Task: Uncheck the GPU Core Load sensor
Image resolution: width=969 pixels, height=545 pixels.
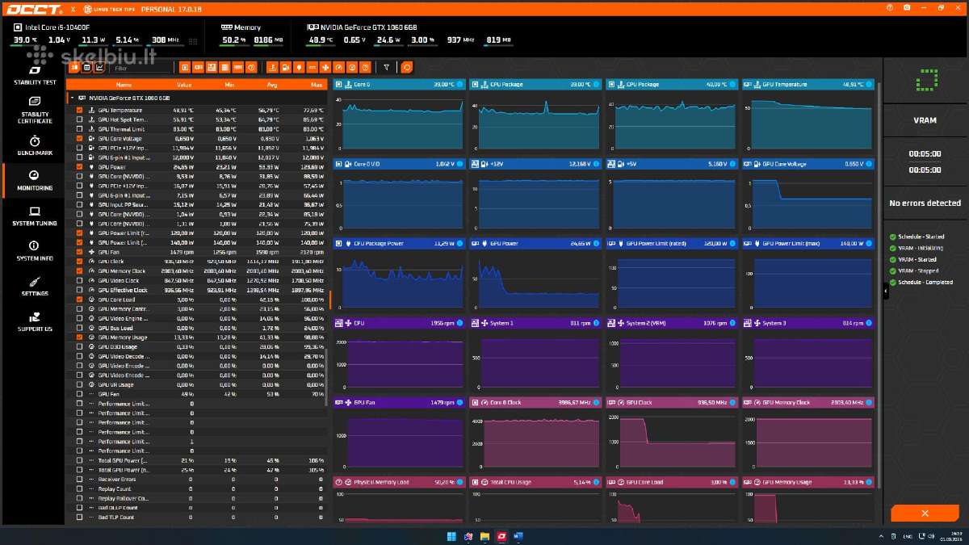Action: click(79, 299)
